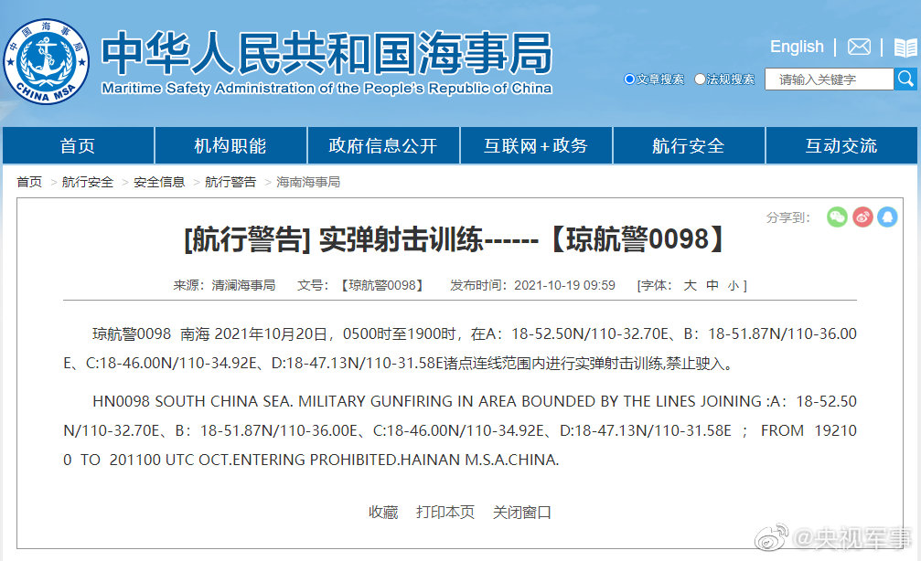Open the 机构职能 navigation menu
This screenshot has width=921, height=561.
point(230,146)
